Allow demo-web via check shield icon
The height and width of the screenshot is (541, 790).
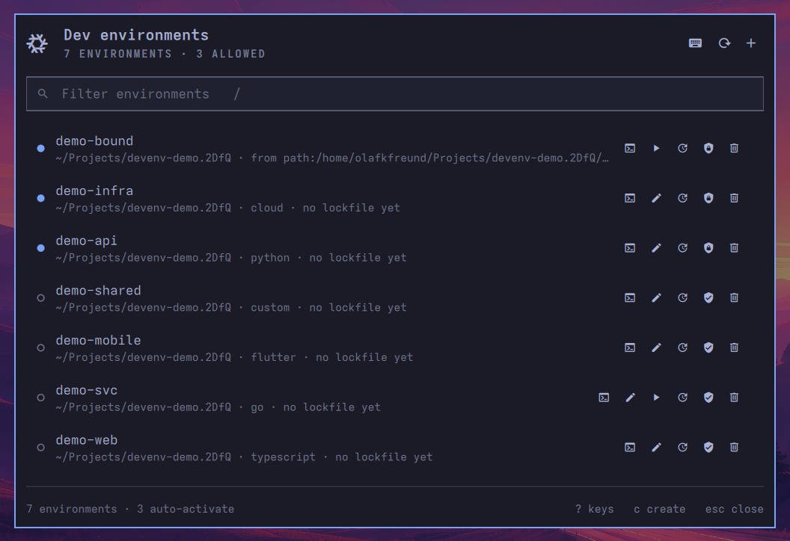(x=708, y=447)
